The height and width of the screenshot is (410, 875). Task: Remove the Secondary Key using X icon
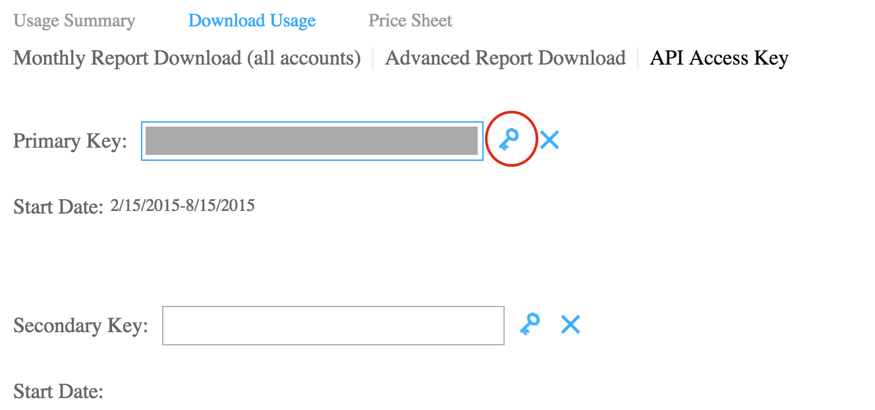click(x=571, y=324)
